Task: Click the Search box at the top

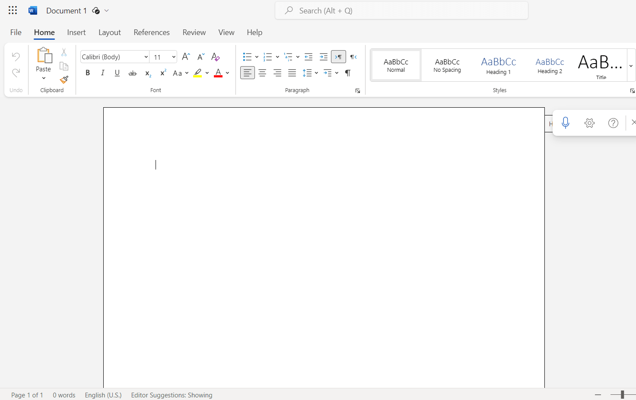Action: coord(401,10)
